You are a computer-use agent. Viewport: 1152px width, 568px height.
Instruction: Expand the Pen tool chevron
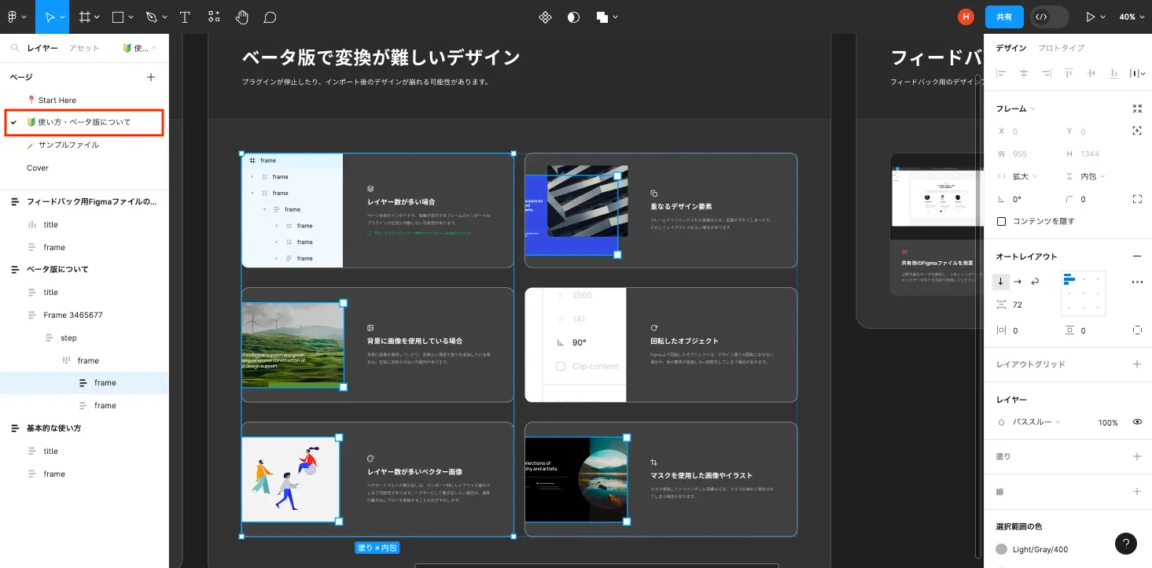[x=163, y=17]
